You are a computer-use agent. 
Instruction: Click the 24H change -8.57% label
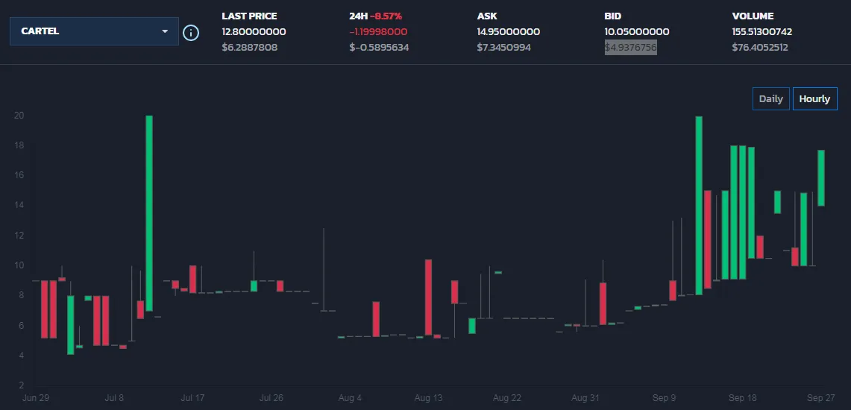pos(386,16)
